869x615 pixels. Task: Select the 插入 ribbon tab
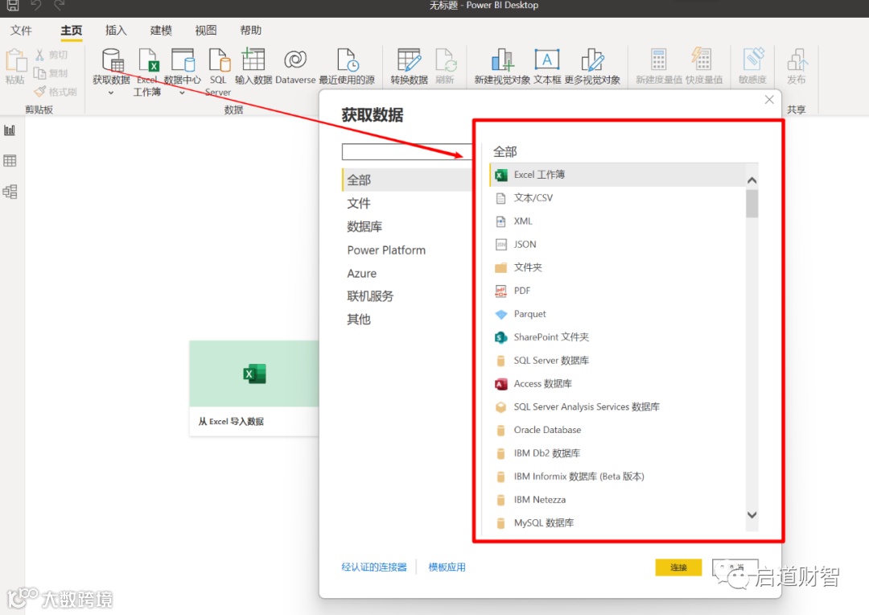tap(116, 31)
